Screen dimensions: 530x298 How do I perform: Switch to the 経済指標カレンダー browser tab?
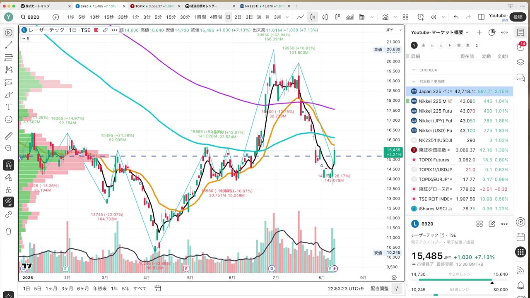(x=209, y=6)
